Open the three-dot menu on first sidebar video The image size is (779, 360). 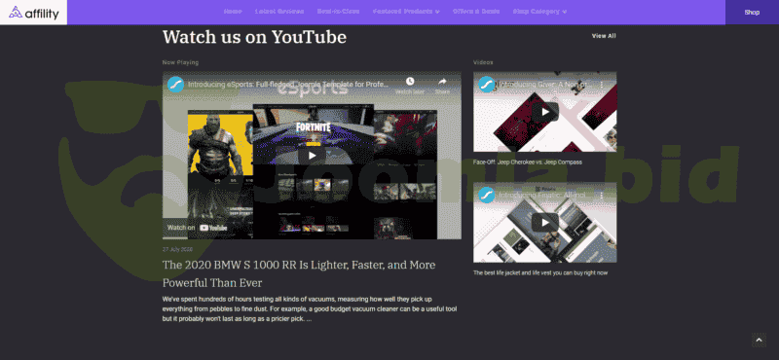click(x=602, y=85)
